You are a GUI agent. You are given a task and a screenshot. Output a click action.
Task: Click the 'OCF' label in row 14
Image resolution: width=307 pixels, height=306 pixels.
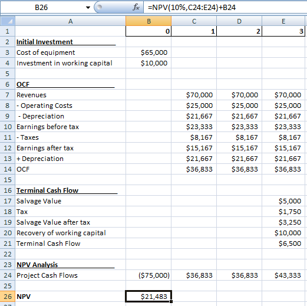(x=23, y=169)
